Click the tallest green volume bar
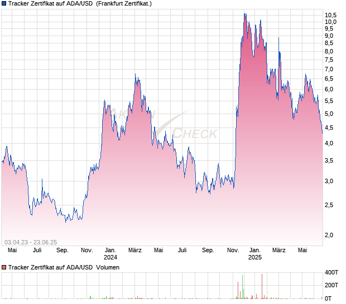 coord(243,287)
